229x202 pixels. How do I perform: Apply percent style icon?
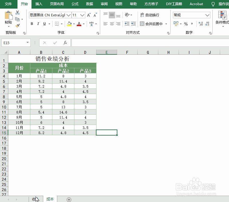[x=186, y=24]
